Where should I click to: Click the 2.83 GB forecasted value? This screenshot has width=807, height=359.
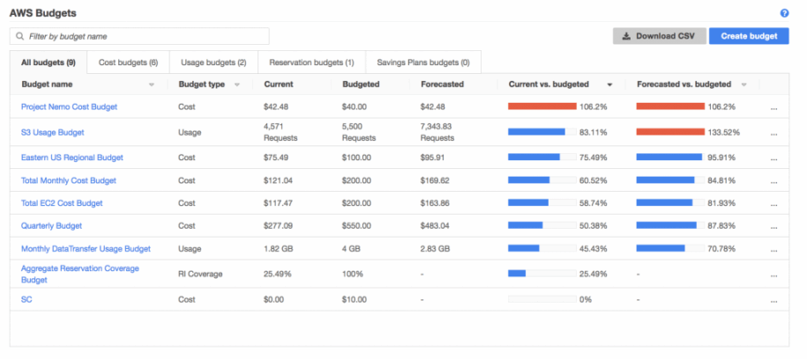436,249
